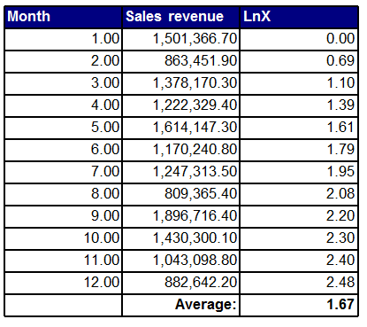This screenshot has width=367, height=327.
Task: Click the Average: label cell
Action: point(181,305)
